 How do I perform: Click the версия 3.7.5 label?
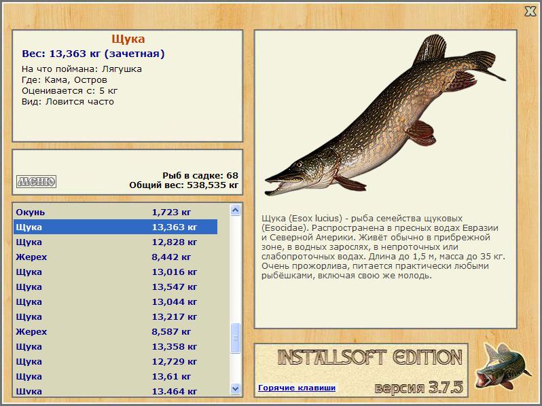[x=418, y=388]
